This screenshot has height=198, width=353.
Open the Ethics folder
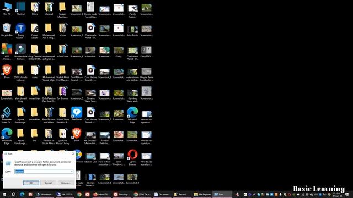(x=35, y=9)
